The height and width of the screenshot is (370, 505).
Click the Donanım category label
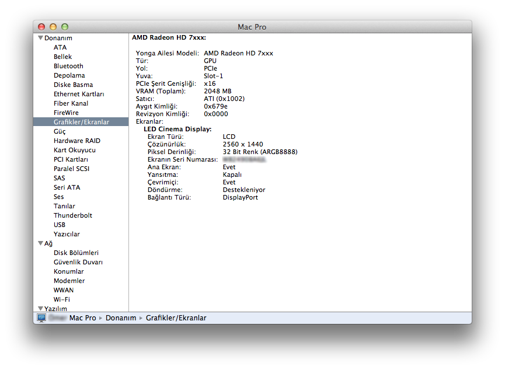click(58, 38)
